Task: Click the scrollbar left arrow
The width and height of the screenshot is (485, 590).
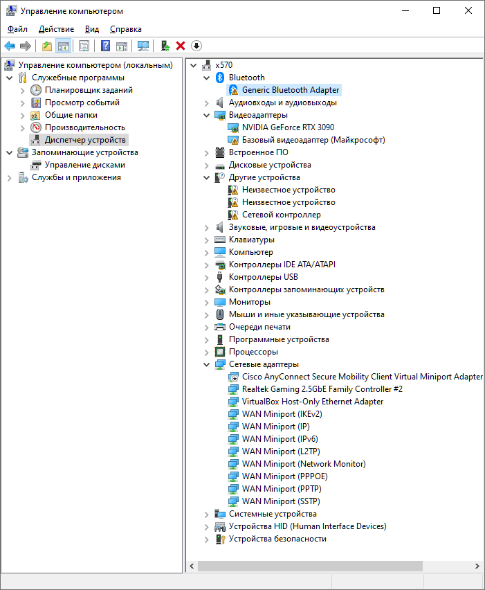Action: (x=192, y=566)
